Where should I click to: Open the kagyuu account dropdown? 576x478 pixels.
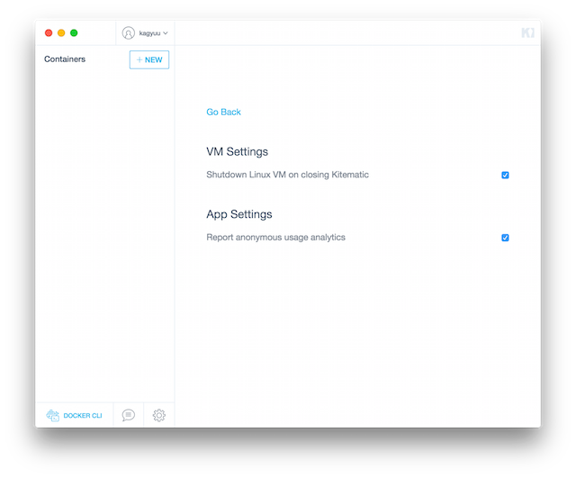(x=146, y=33)
